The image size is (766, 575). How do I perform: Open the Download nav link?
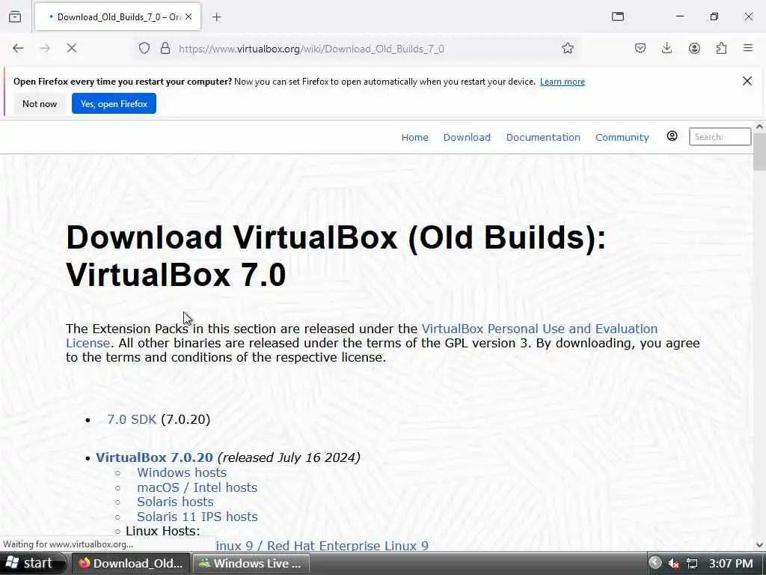click(x=467, y=138)
